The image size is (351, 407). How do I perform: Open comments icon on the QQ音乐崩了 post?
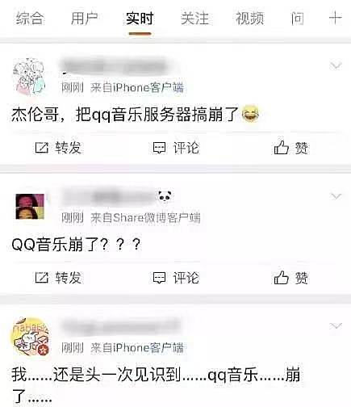[159, 278]
